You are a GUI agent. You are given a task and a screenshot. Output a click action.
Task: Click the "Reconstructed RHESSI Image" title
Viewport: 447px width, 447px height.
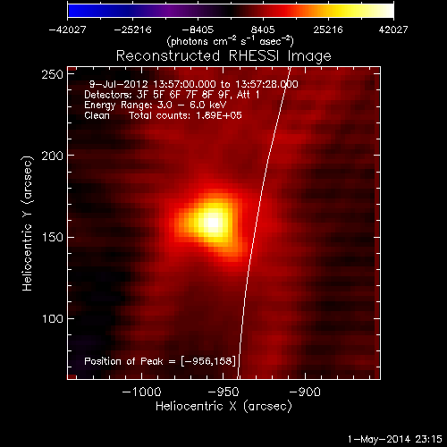[223, 56]
